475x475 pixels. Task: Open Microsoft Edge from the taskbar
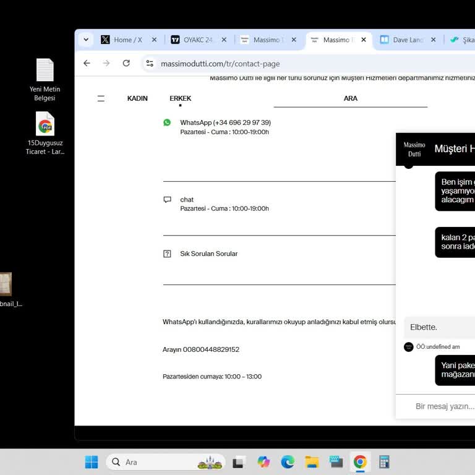tap(288, 462)
